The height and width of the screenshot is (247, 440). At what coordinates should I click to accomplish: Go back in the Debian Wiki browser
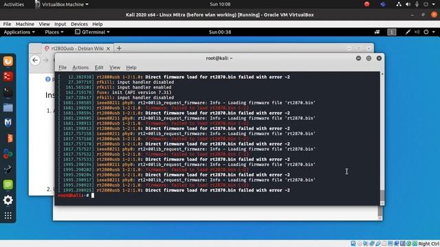35,60
